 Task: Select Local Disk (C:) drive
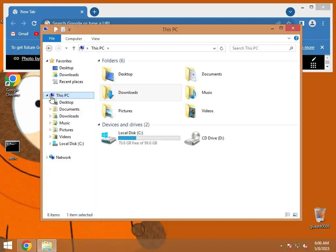(140, 138)
